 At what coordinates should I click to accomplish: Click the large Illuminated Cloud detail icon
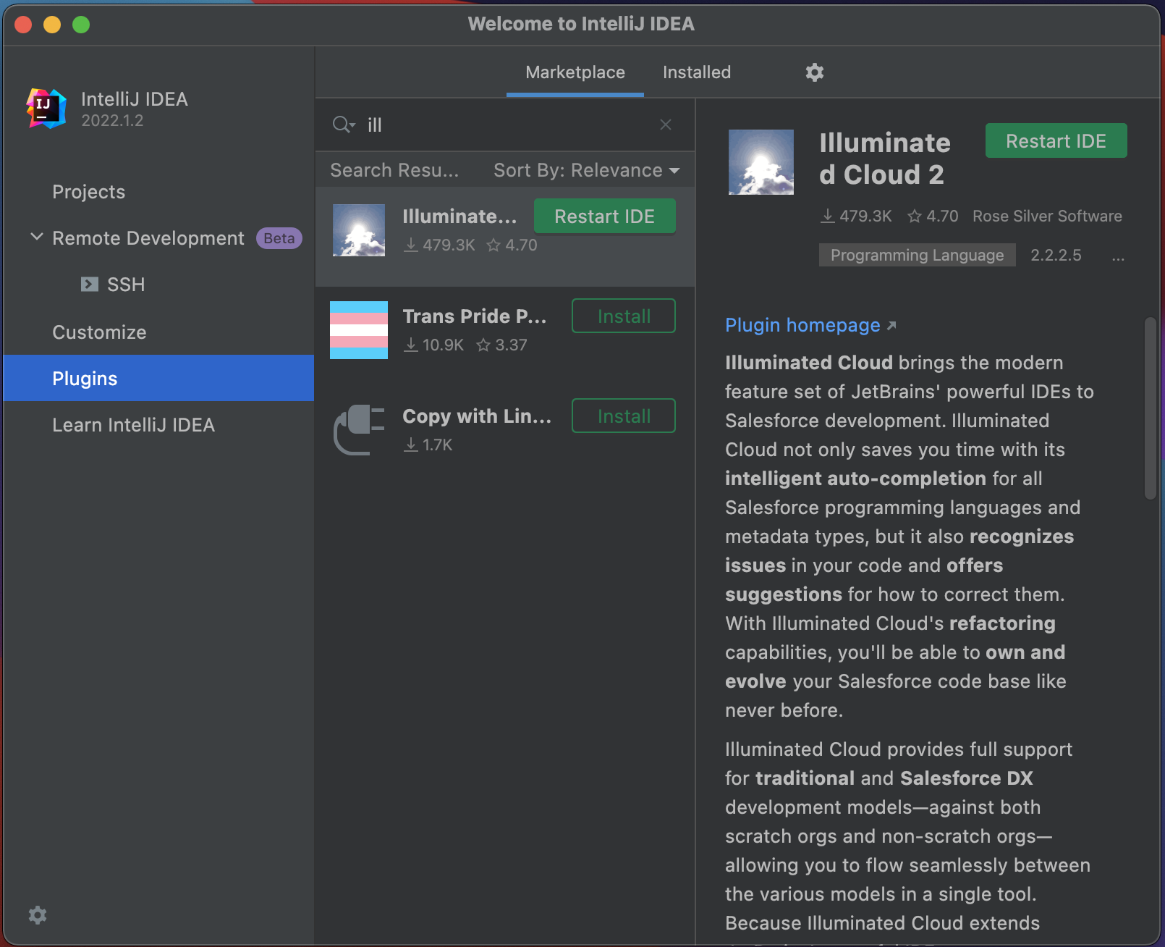761,162
